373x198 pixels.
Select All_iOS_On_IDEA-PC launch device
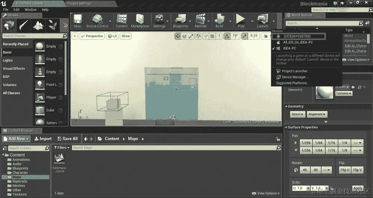tap(298, 42)
